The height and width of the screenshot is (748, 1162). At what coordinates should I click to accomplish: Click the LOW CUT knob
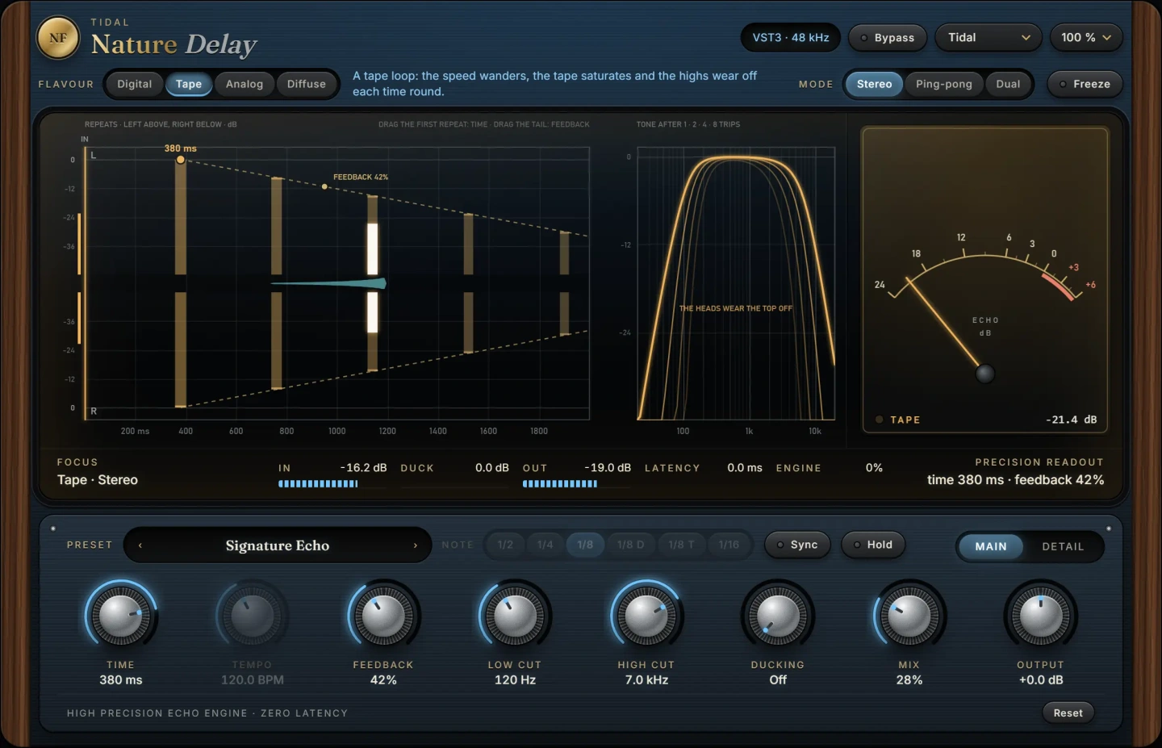tap(515, 616)
